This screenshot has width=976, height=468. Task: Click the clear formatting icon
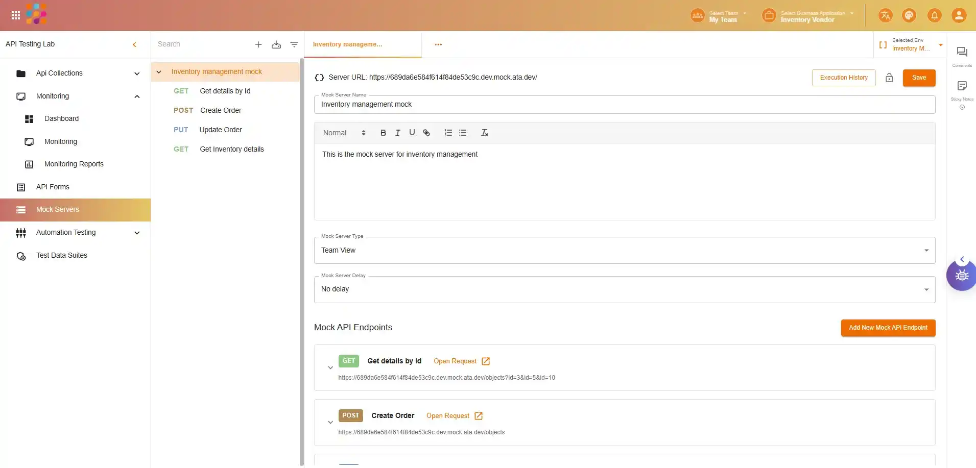point(485,133)
